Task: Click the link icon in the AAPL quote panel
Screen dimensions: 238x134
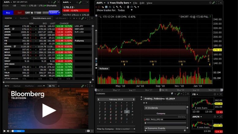Action: (80, 2)
